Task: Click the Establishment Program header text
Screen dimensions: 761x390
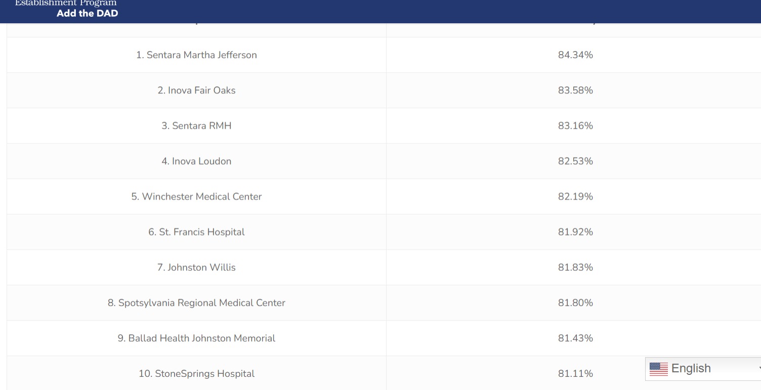Action: (x=66, y=3)
